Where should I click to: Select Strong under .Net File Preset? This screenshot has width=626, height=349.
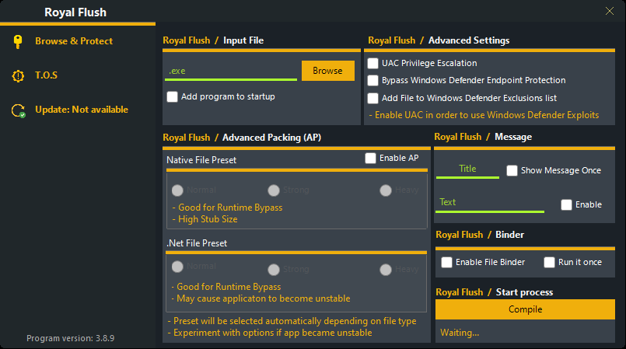click(274, 270)
